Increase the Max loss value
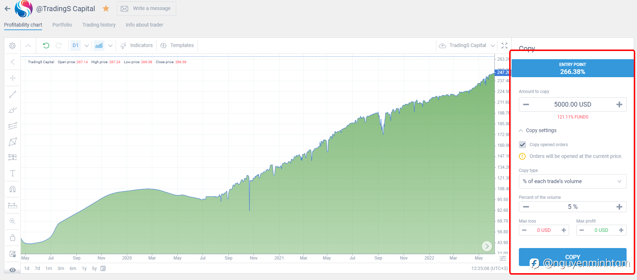This screenshot has height=280, width=637. 564,230
